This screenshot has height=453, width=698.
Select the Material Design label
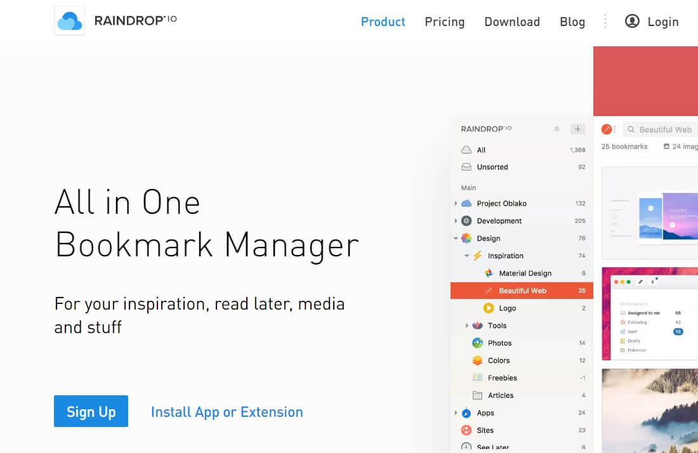pos(525,273)
